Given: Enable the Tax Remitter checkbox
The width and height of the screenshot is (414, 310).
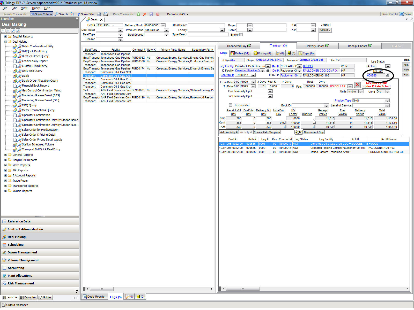Looking at the screenshot, I should coord(231,105).
